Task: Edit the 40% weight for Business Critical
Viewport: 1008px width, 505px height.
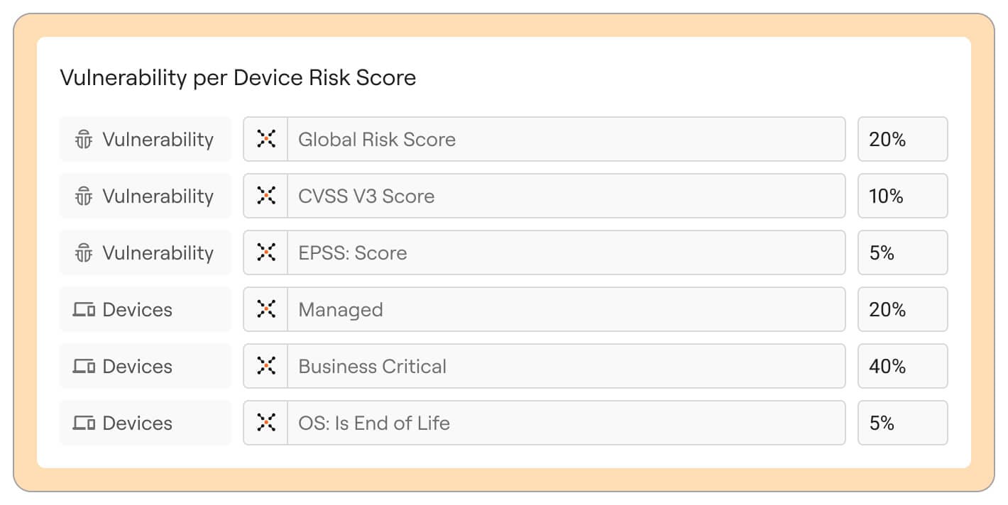Action: click(x=902, y=366)
